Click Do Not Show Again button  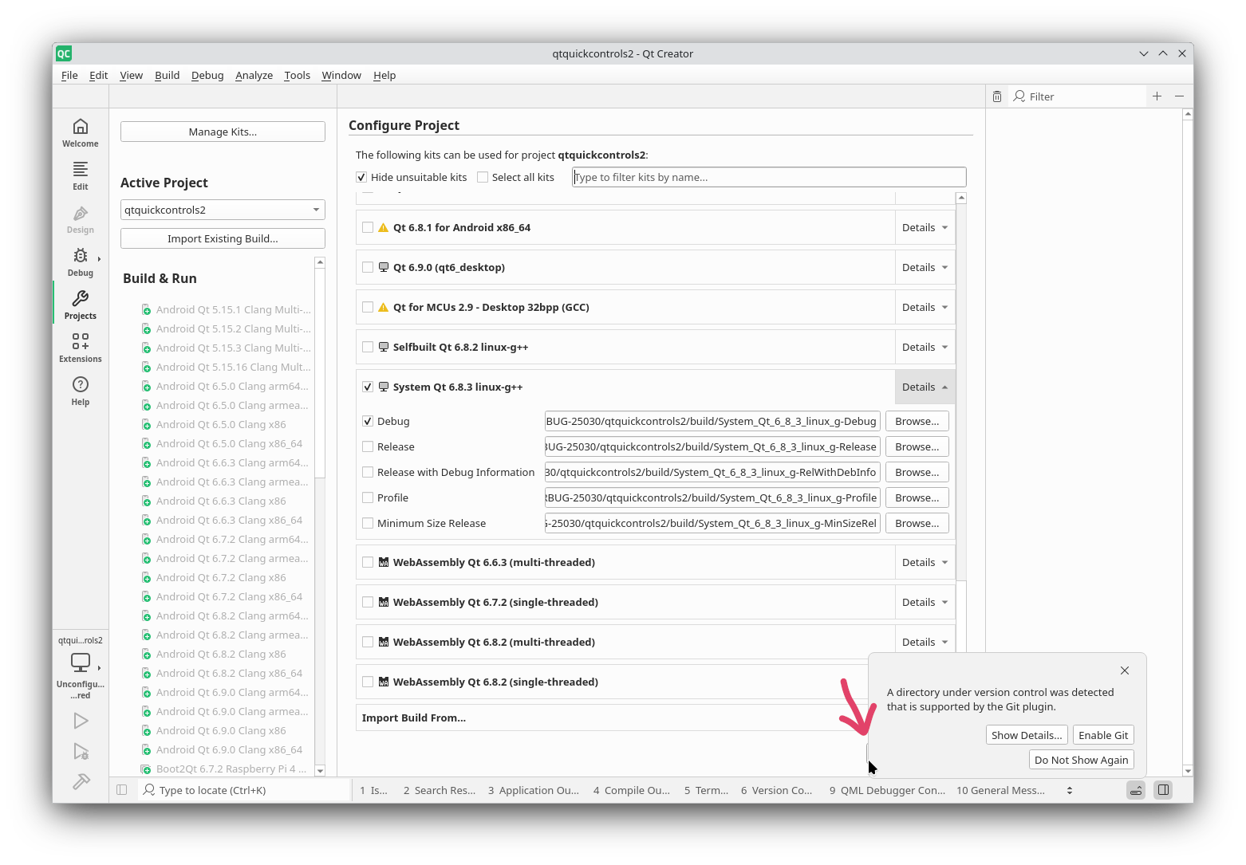pos(1082,760)
